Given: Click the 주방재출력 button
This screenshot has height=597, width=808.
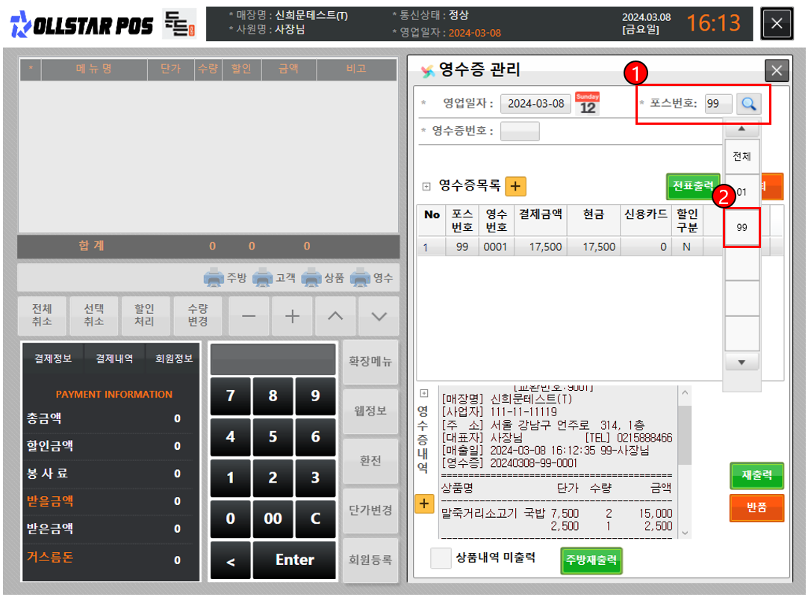Looking at the screenshot, I should [591, 560].
